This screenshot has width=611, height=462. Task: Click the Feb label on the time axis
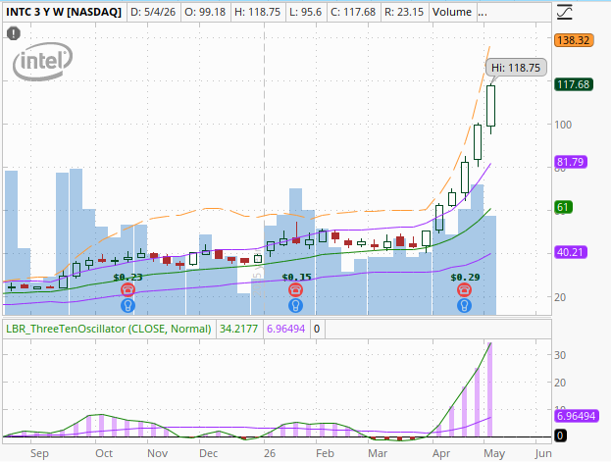tap(325, 453)
